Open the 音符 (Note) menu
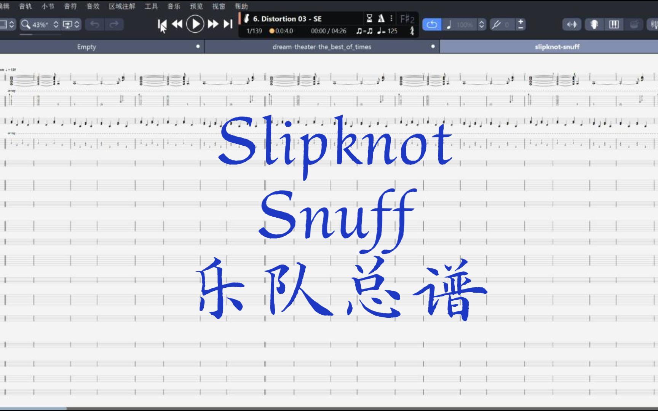The height and width of the screenshot is (411, 658). tap(70, 6)
